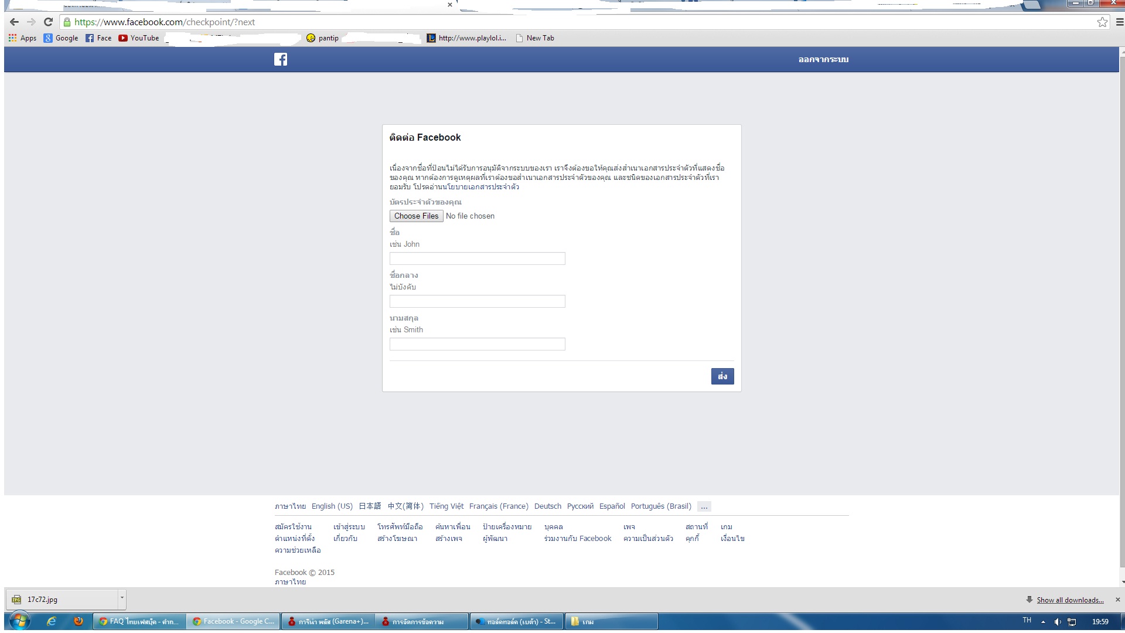
Task: Bookmark this page with the star icon
Action: (x=1102, y=22)
